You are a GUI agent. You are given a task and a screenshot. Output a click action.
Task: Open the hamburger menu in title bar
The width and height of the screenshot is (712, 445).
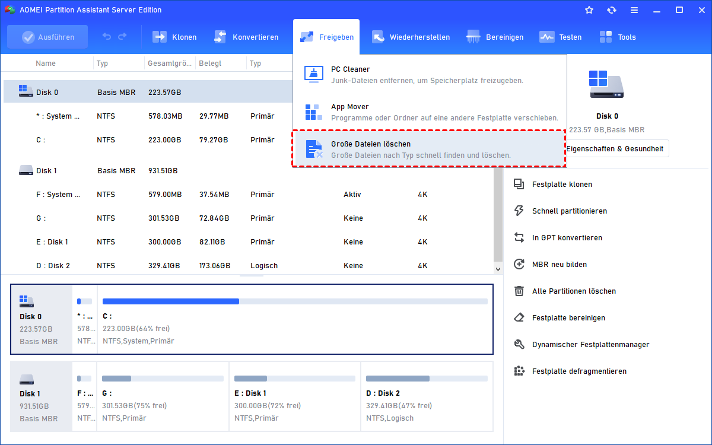(x=634, y=10)
